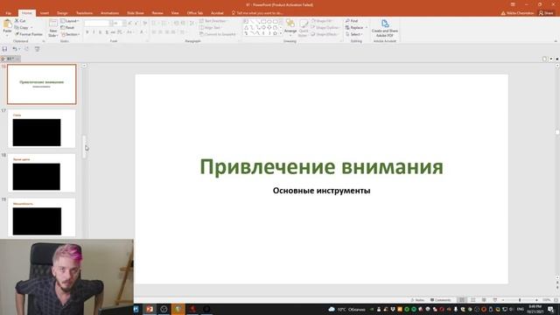Screen dimensions: 560x315
Task: Start the slideshow from the quick access toolbar icon
Action: (x=37, y=49)
